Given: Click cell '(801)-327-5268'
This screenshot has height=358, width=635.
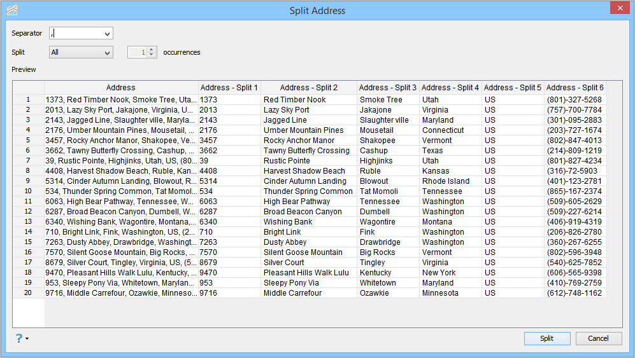Looking at the screenshot, I should click(x=575, y=99).
